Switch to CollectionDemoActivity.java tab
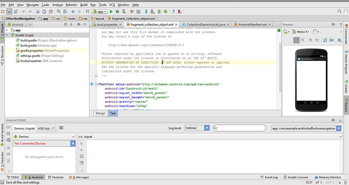Image resolution: width=349 pixels, height=185 pixels. 205,24
